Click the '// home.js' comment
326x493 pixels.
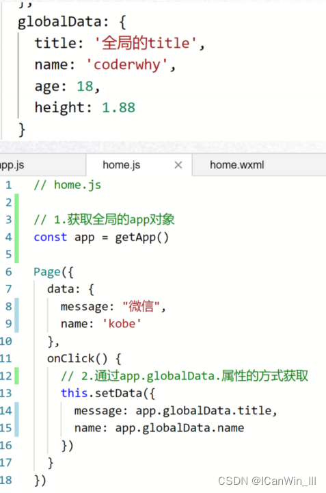point(68,185)
